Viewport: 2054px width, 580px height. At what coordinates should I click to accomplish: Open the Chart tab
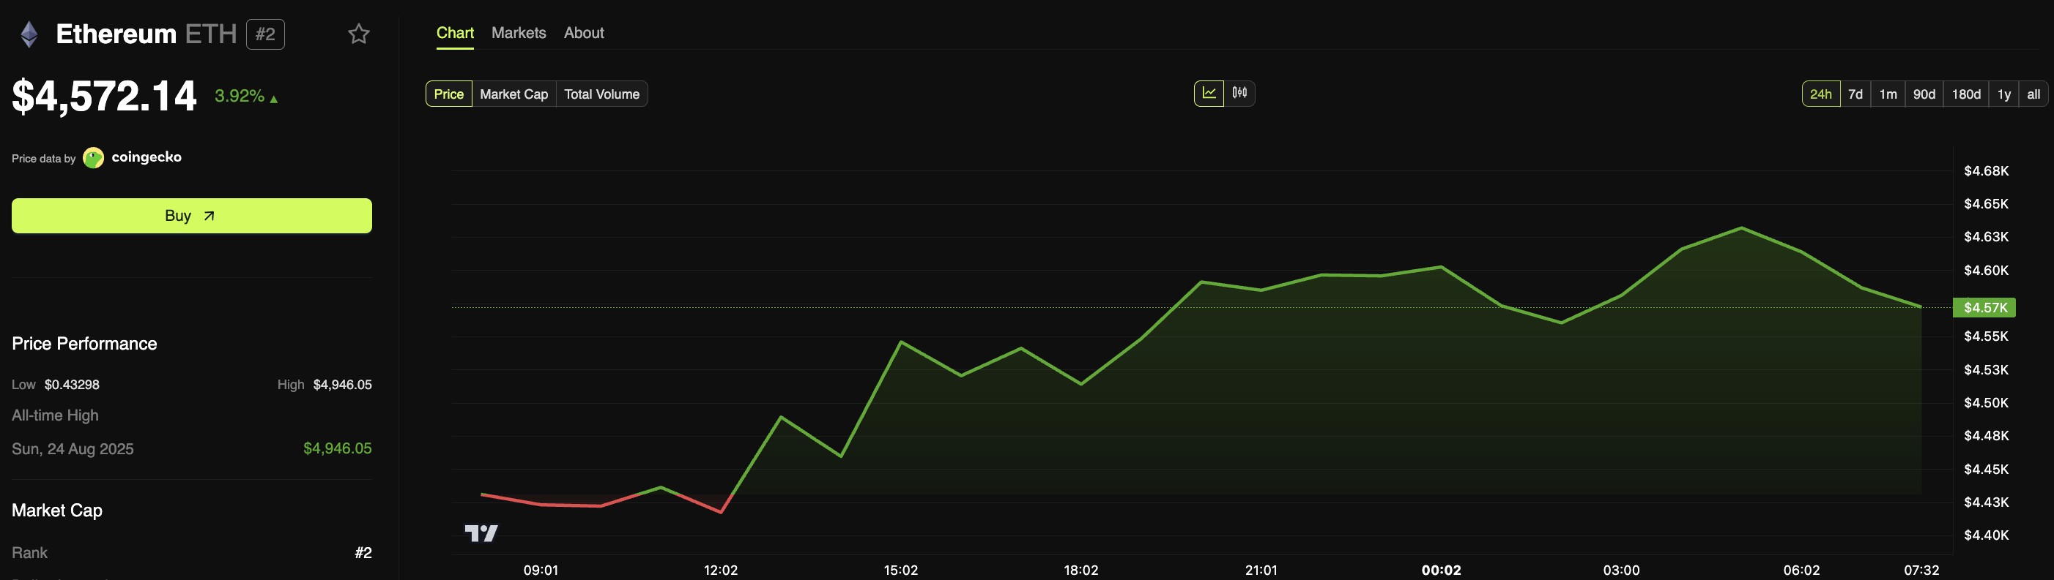[456, 33]
